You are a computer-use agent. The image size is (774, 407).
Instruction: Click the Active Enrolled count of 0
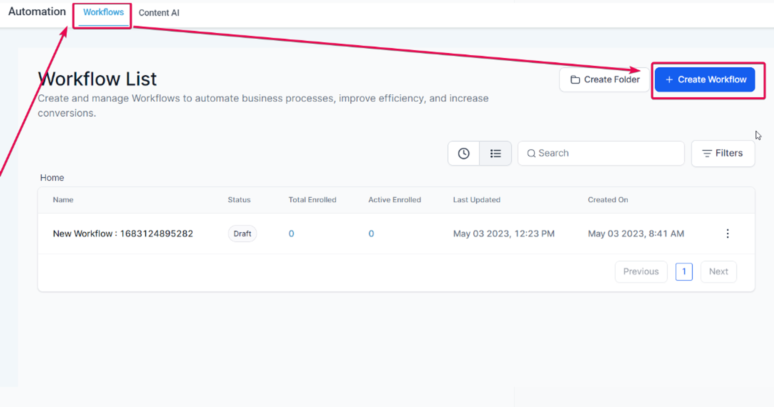tap(371, 233)
